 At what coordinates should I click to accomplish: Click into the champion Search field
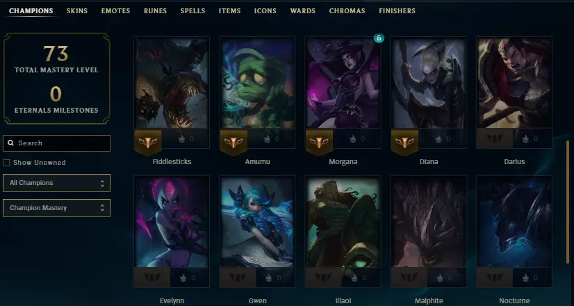pyautogui.click(x=56, y=143)
